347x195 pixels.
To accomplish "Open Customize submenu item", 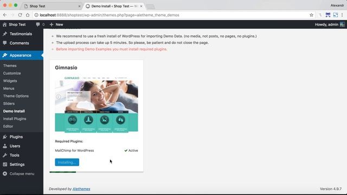I will click(x=12, y=73).
